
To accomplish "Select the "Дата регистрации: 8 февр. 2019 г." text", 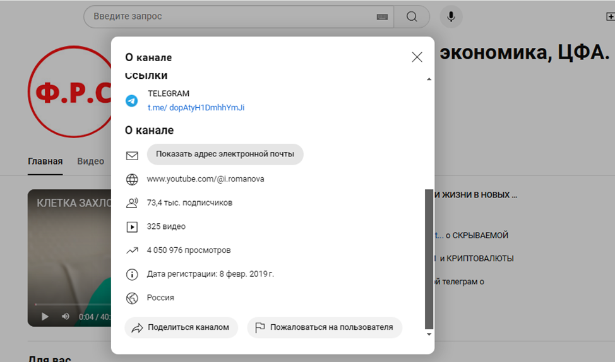I will (210, 274).
